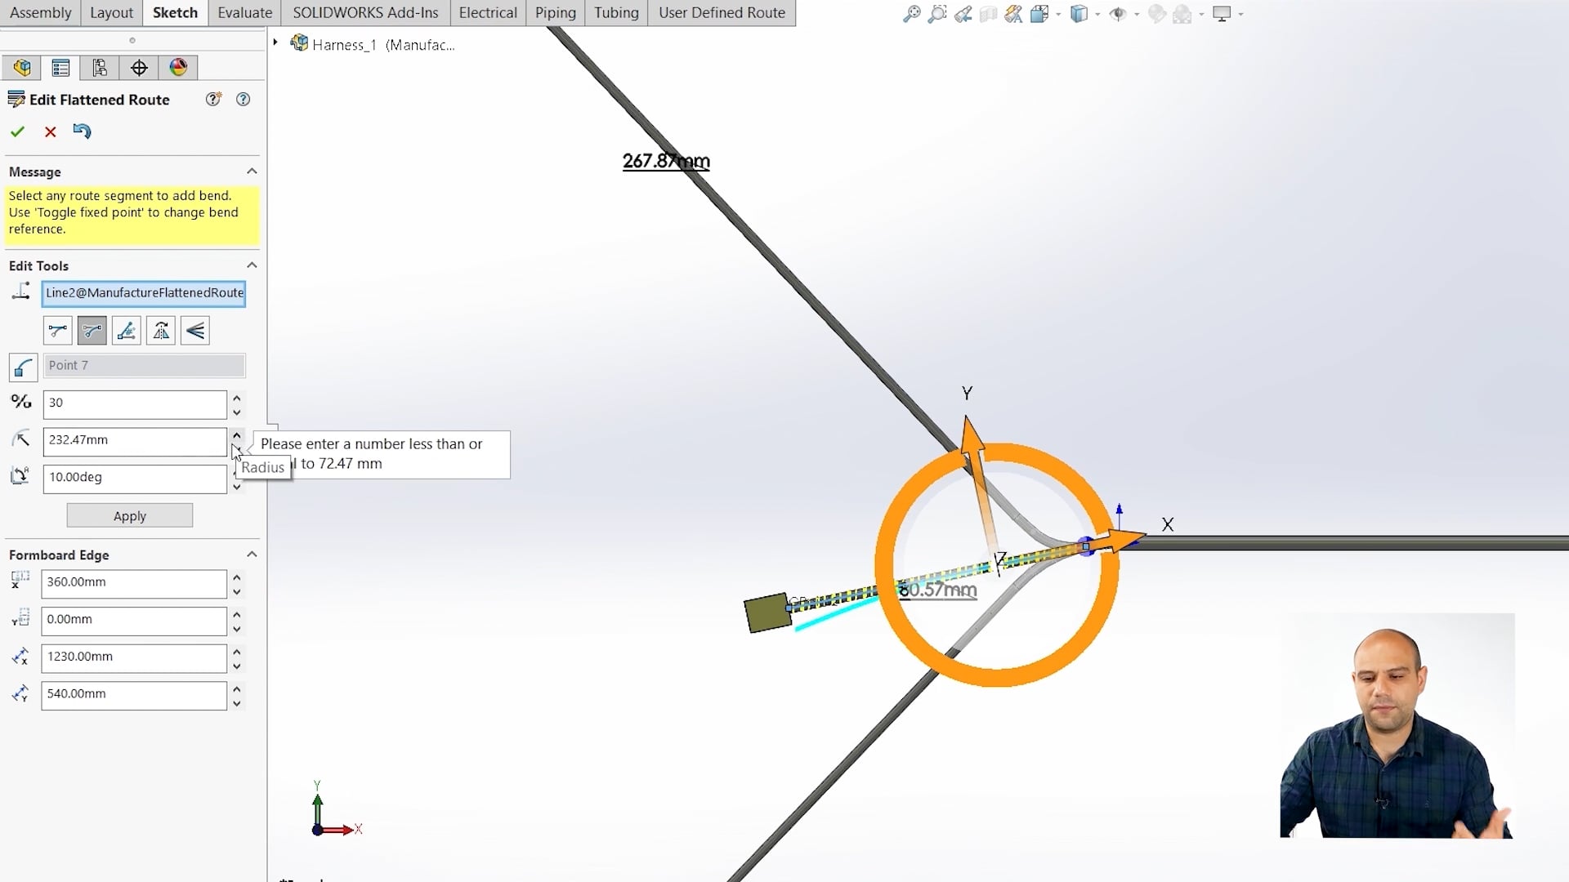This screenshot has width=1569, height=882.
Task: Increment the Radius value with the up stepper
Action: coord(236,435)
